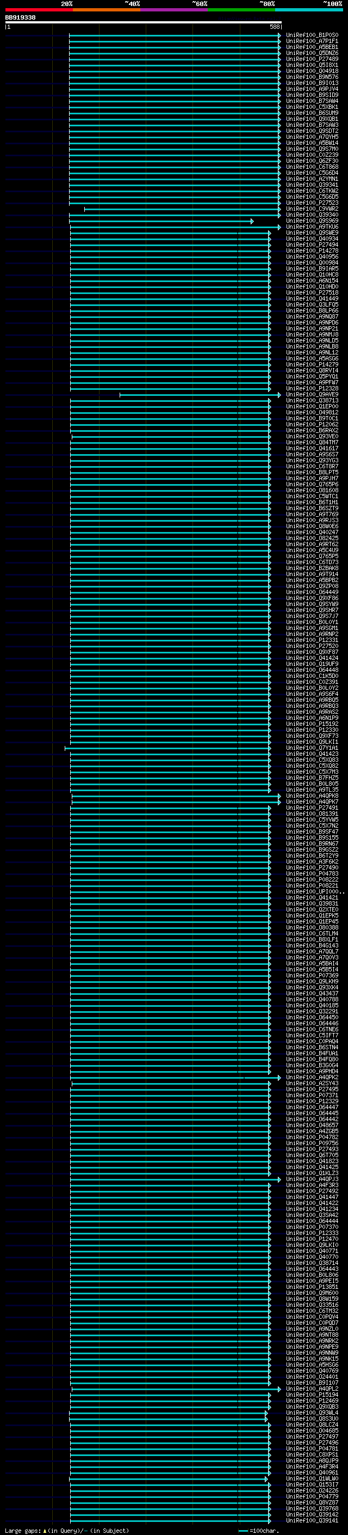Viewport: 348px width, 1535px height.
Task: Select the UniRef100_B9SID9 label
Action: tap(312, 95)
